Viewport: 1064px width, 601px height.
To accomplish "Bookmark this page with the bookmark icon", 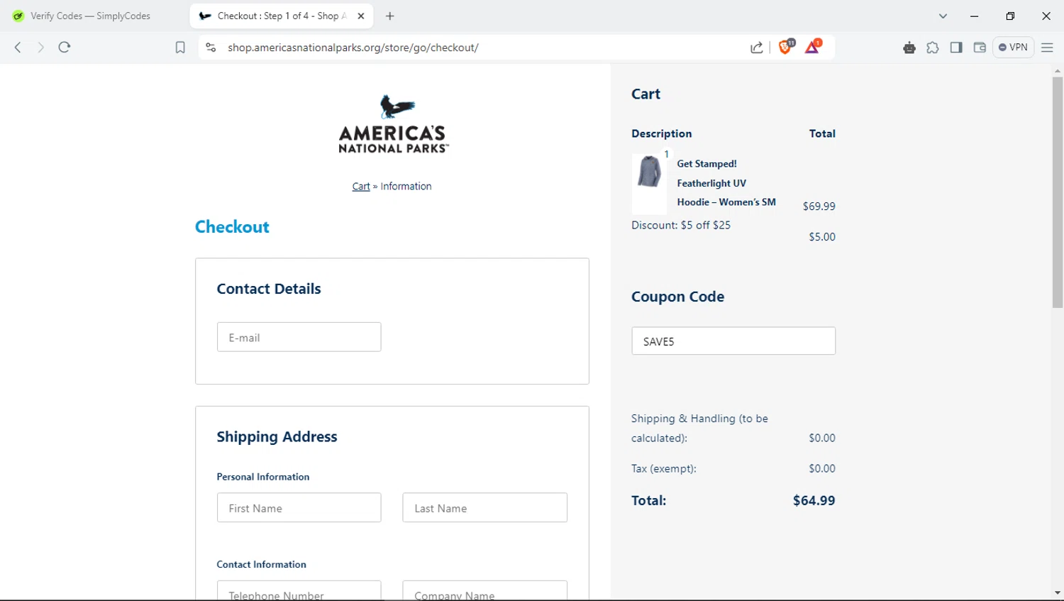I will tap(180, 48).
